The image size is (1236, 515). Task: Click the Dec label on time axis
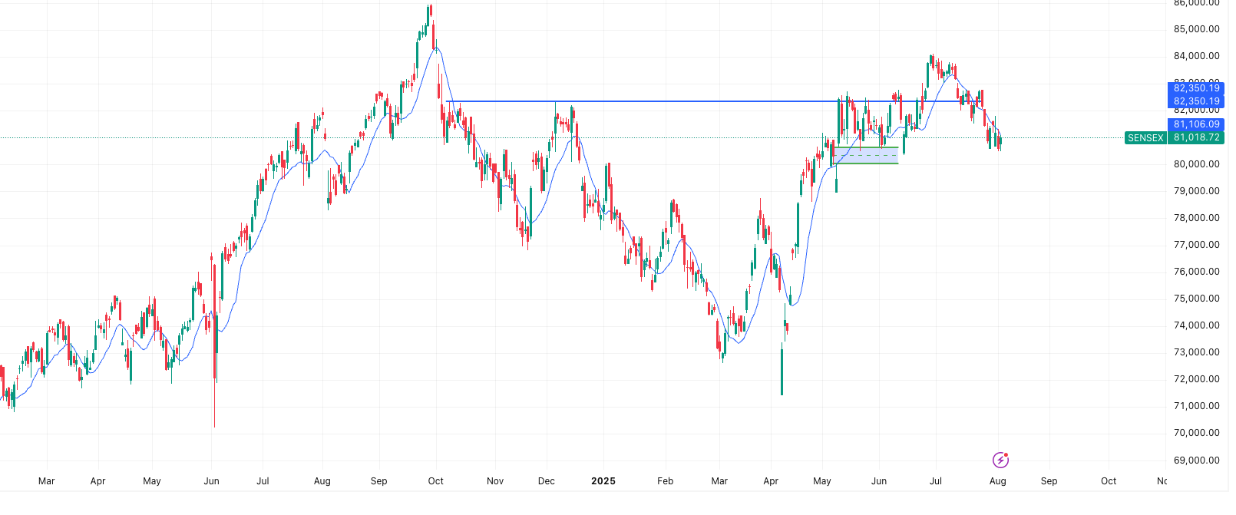pyautogui.click(x=547, y=481)
